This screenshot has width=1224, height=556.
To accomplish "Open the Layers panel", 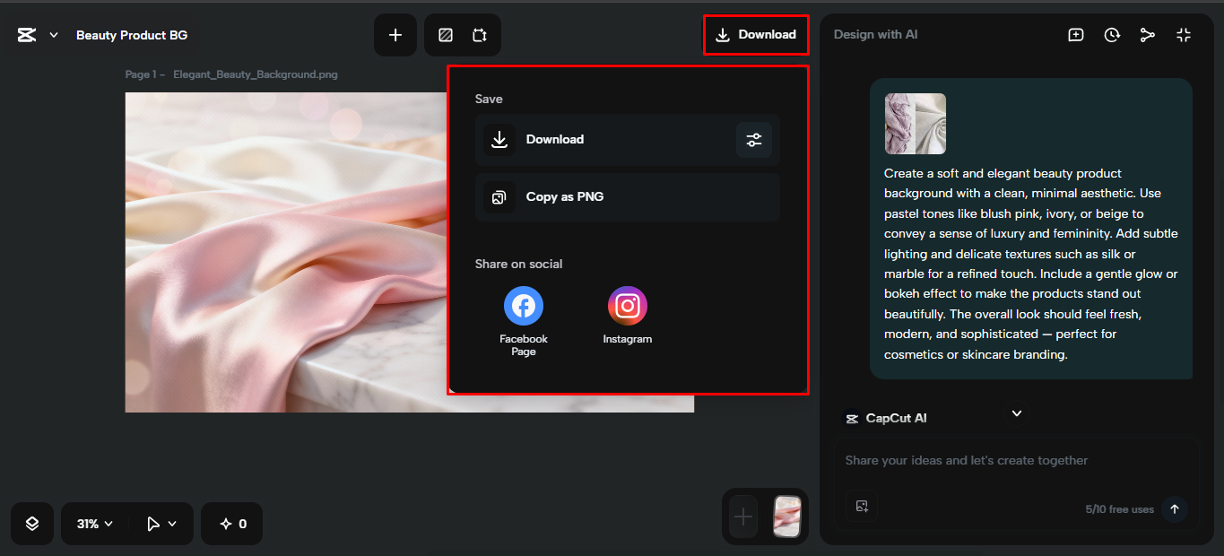I will pos(31,523).
